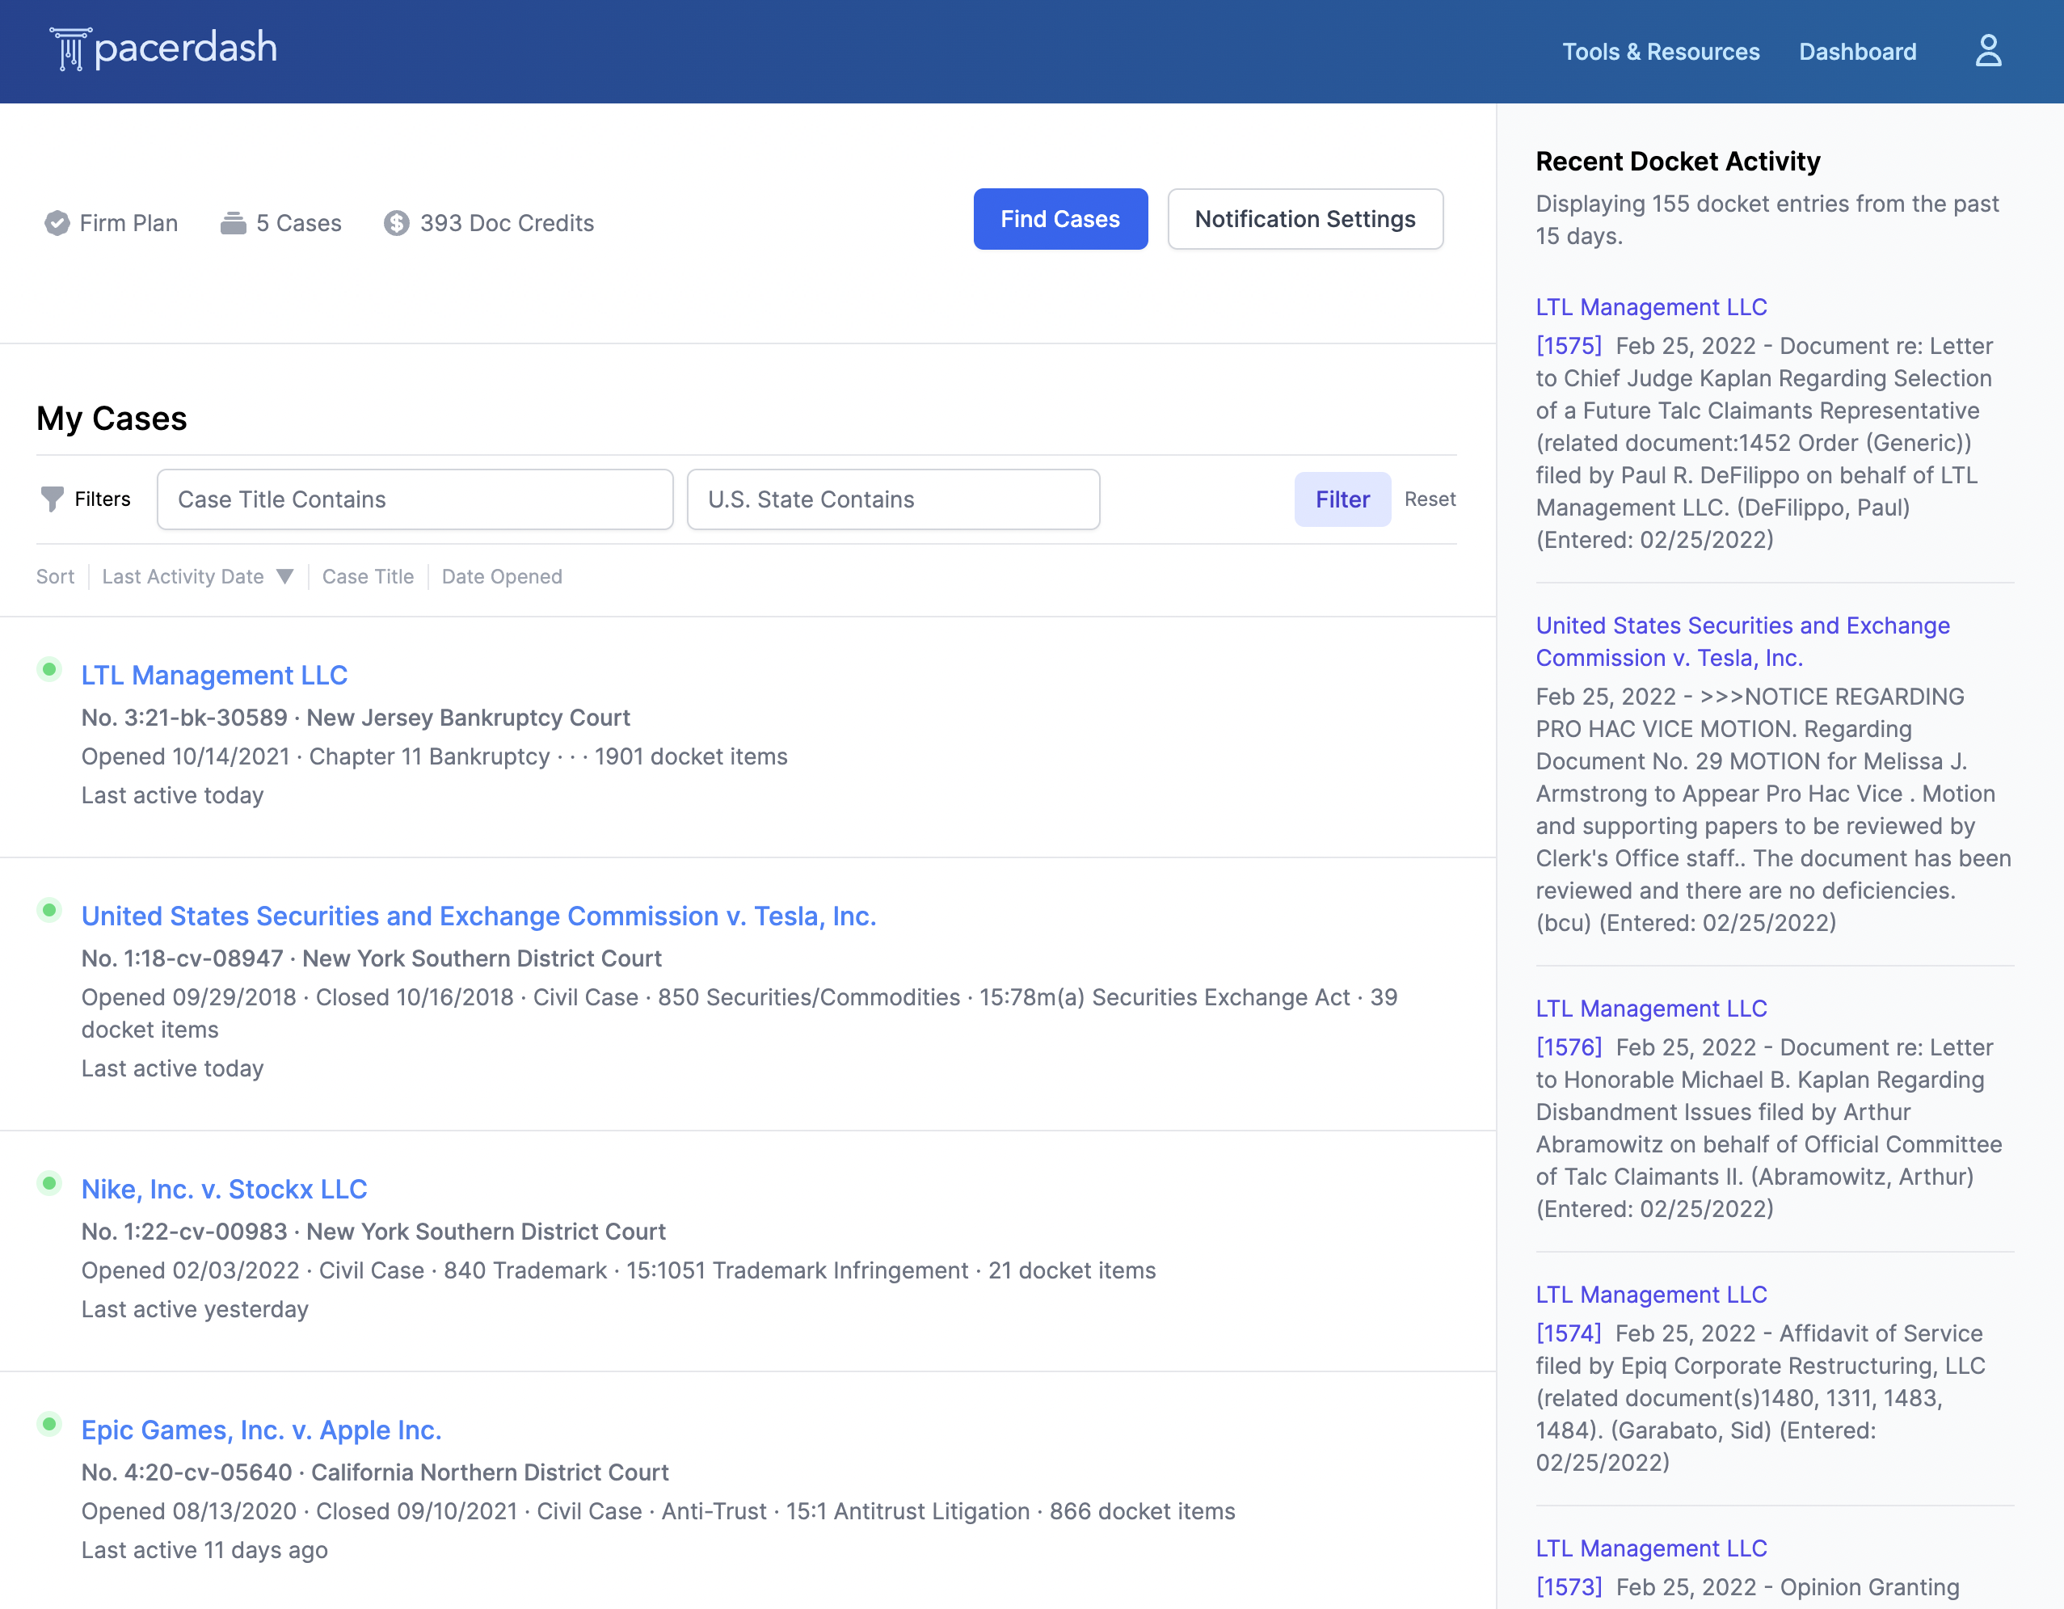The image size is (2064, 1609).
Task: Click the 5 Cases text
Action: [299, 223]
